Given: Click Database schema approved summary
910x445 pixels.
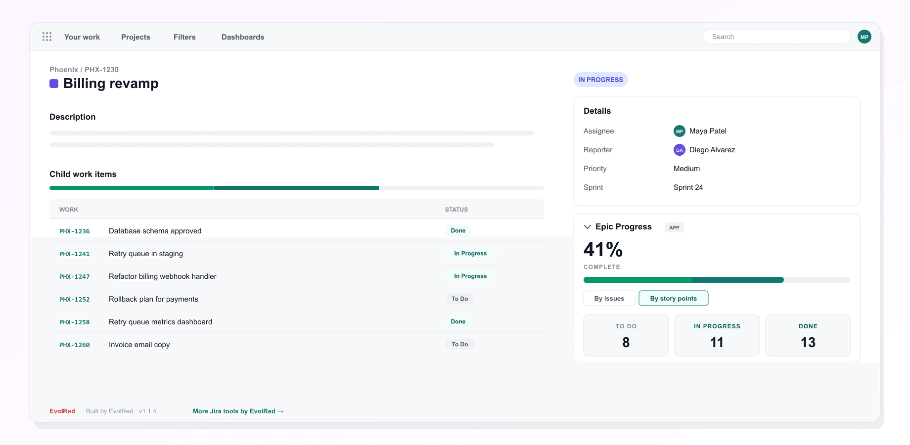Looking at the screenshot, I should pyautogui.click(x=155, y=231).
